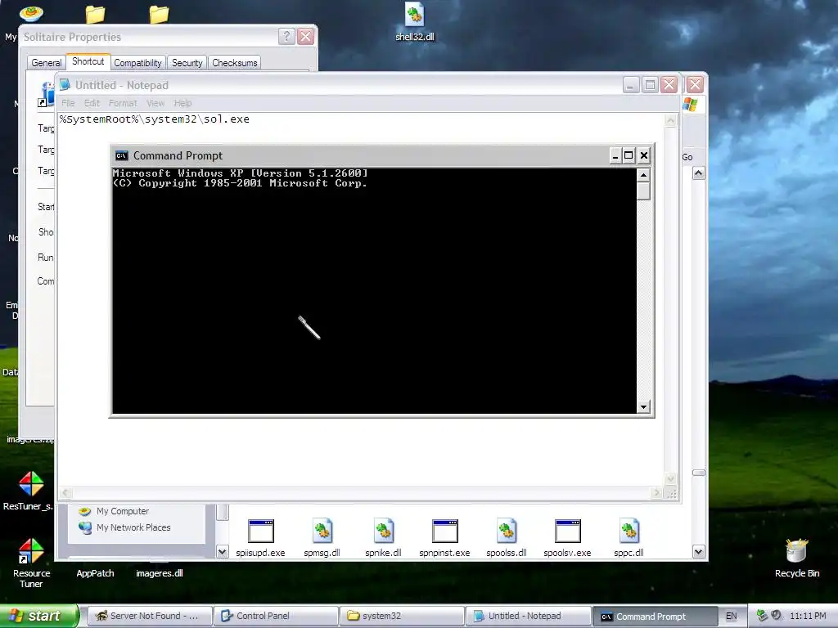Click Notepad horizontal scroll left arrow
The width and height of the screenshot is (838, 628).
coord(65,493)
